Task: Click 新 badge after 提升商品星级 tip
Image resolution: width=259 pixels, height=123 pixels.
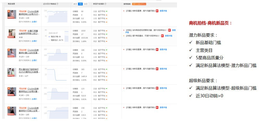Action: pyautogui.click(x=162, y=36)
